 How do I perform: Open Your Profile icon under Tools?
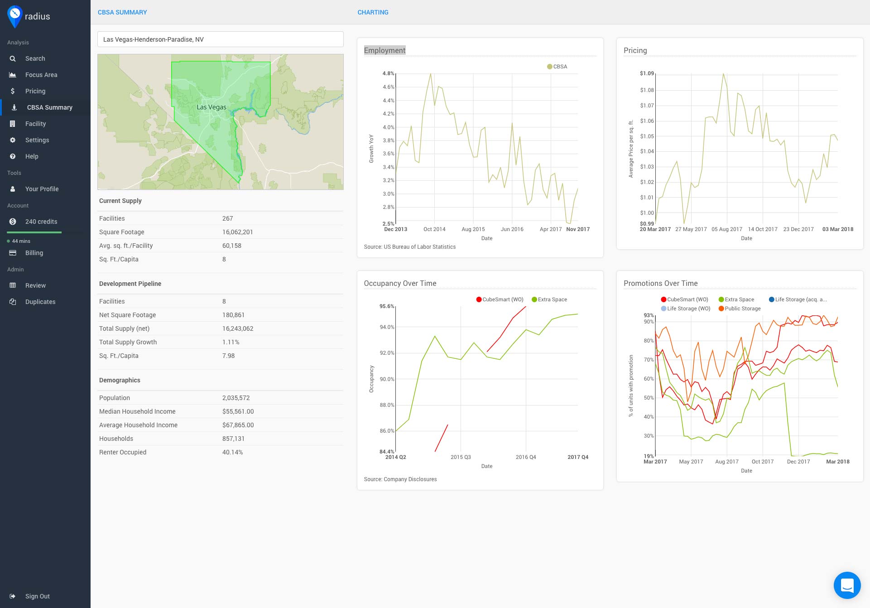pos(12,189)
